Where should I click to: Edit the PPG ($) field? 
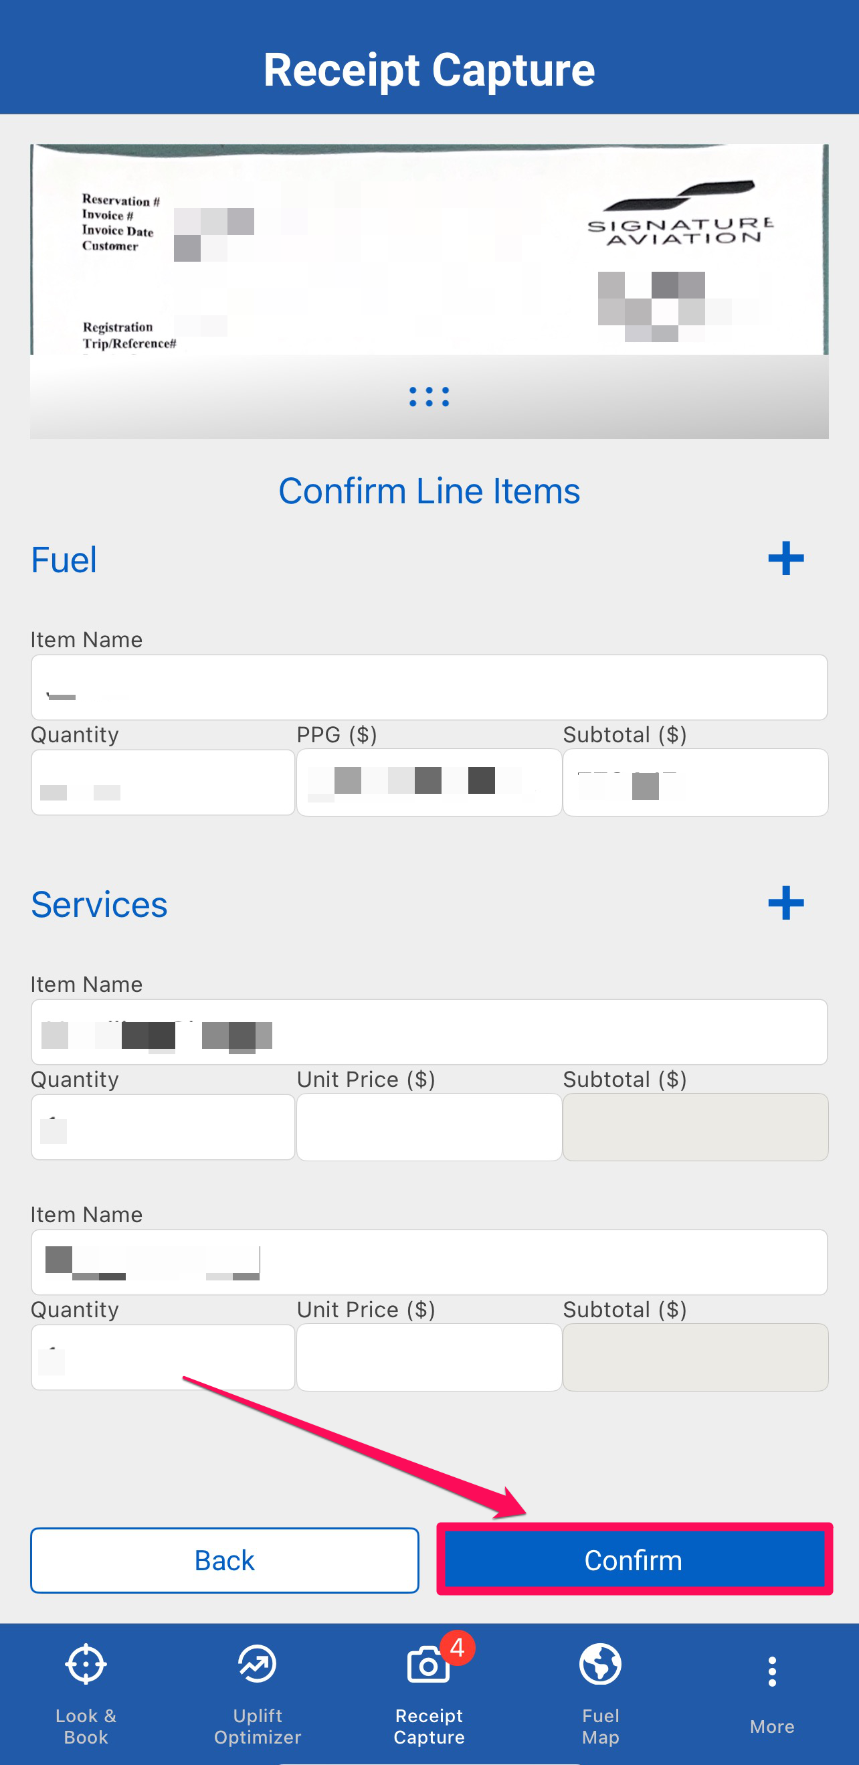tap(429, 782)
